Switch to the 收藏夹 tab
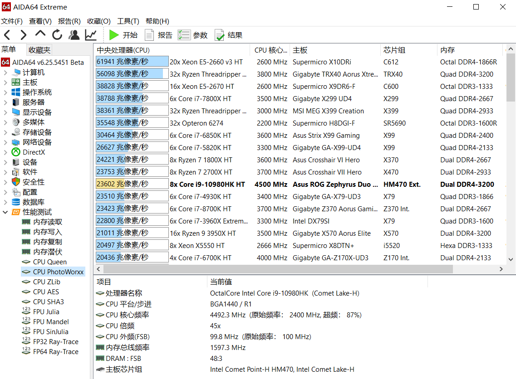Viewport: 516px width, 379px height. click(39, 50)
